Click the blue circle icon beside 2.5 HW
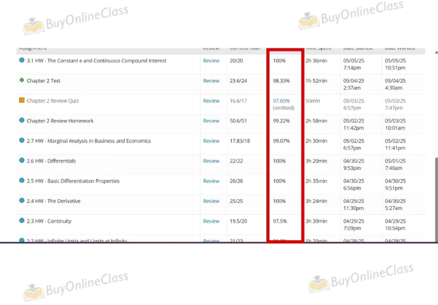The image size is (438, 305). pos(22,181)
